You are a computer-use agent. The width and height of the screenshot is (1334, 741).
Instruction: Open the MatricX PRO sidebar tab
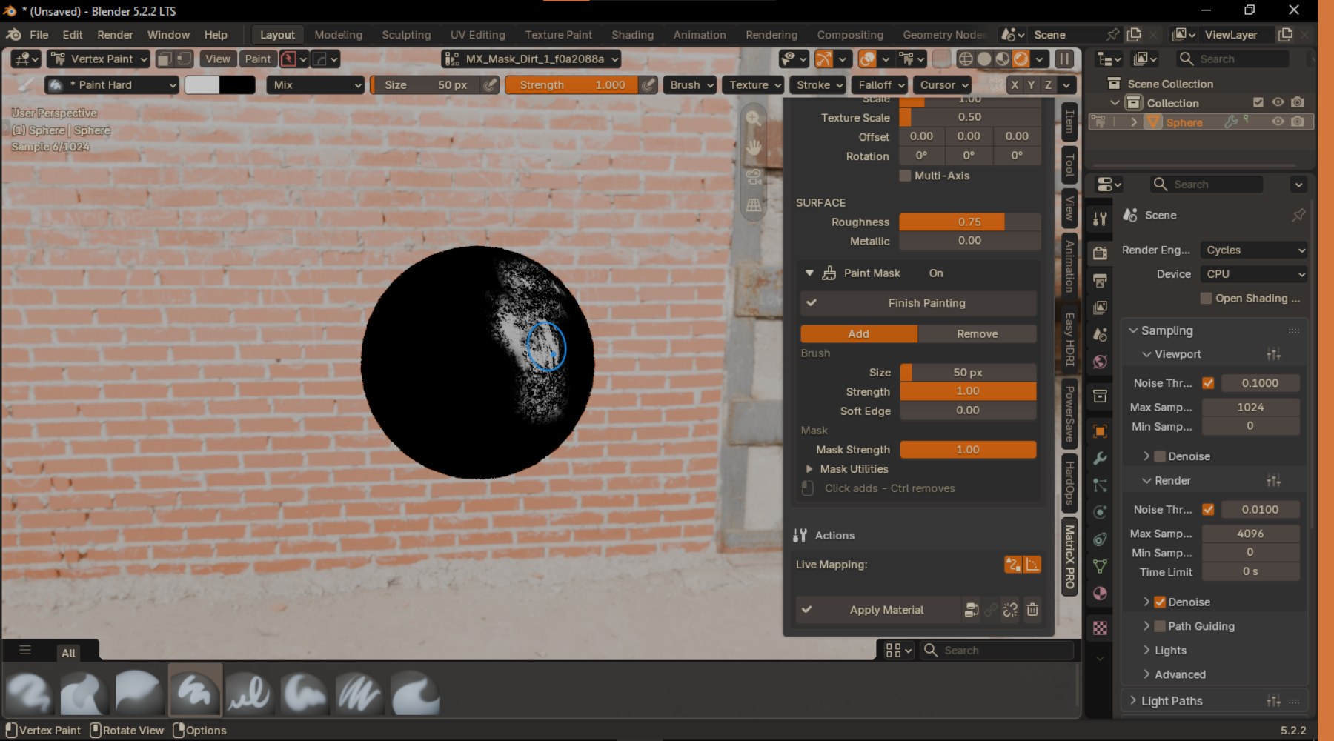(1069, 556)
